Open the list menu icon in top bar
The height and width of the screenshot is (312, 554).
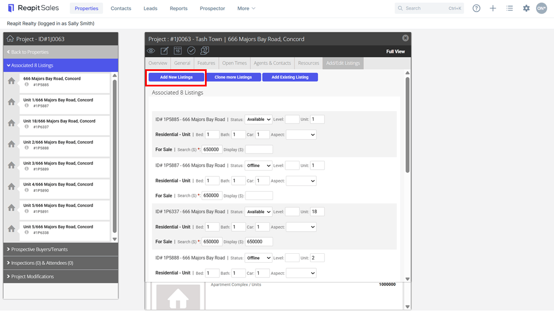pos(510,8)
